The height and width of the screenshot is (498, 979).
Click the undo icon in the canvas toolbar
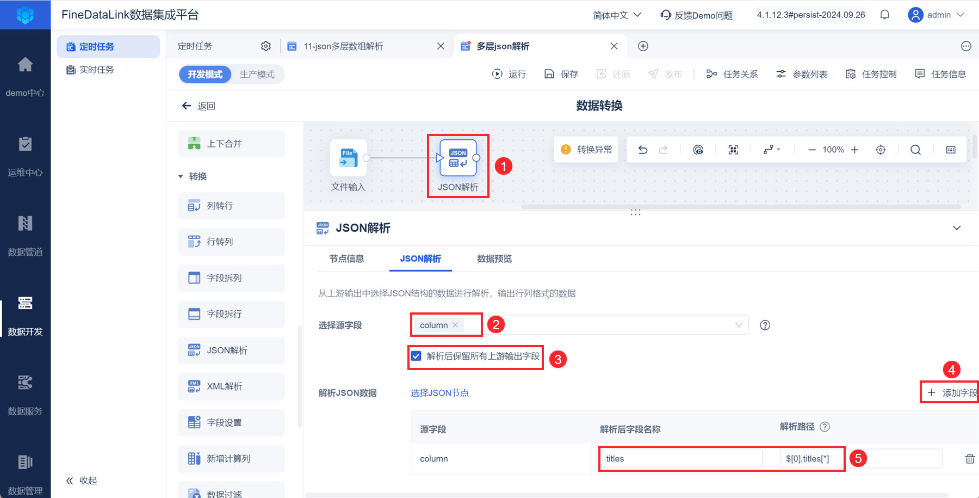point(643,150)
